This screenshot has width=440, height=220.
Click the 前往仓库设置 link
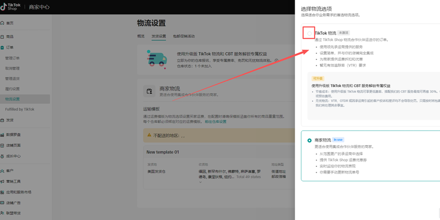(215, 121)
